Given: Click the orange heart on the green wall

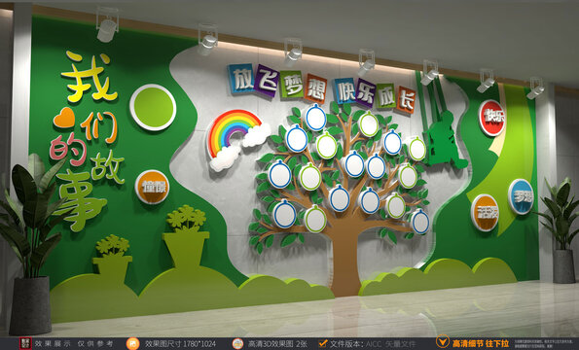Looking at the screenshot, I should 64,118.
